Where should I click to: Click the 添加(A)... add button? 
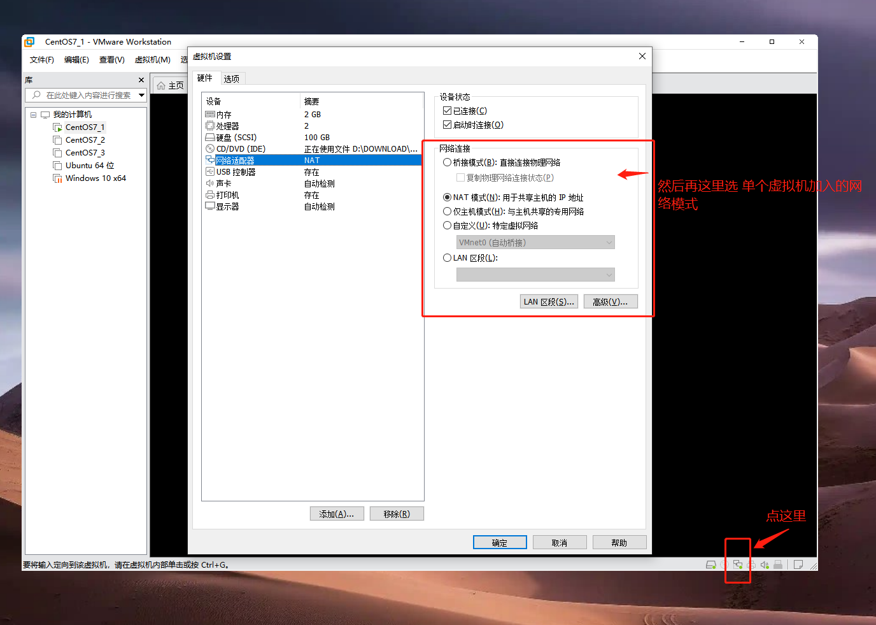coord(337,514)
